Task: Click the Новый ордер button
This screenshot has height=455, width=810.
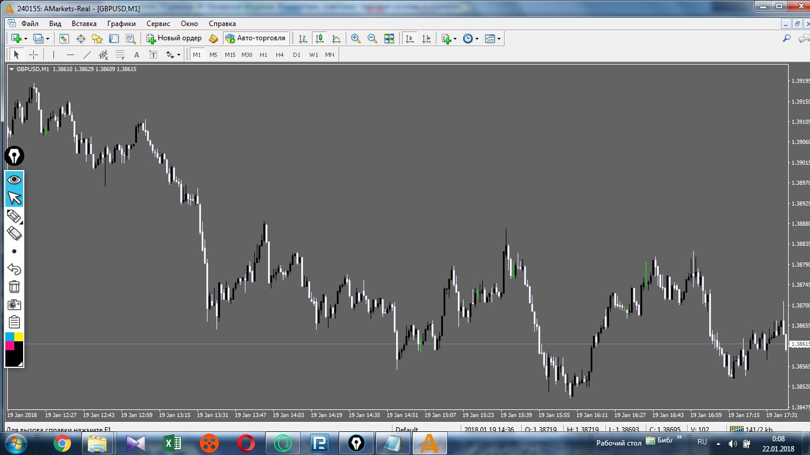Action: pos(174,38)
